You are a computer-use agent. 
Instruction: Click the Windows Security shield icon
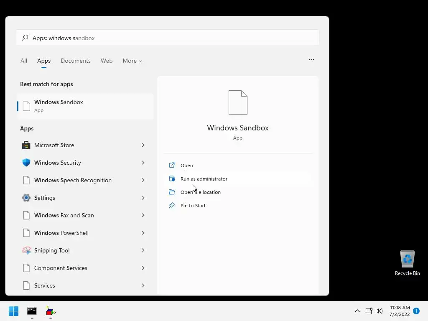[x=26, y=163]
